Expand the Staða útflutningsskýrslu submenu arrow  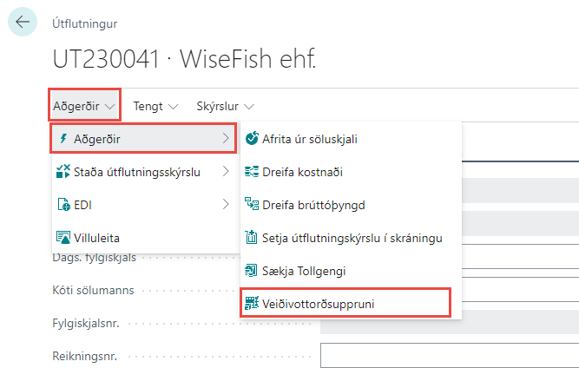[226, 172]
